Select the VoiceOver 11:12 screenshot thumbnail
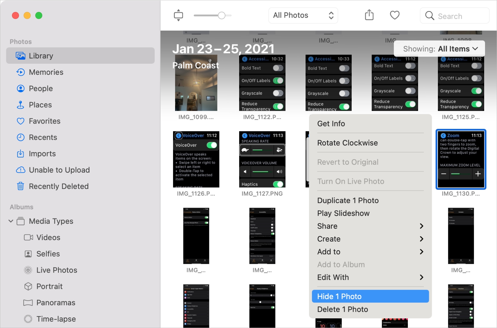Image resolution: width=497 pixels, height=328 pixels. [196, 159]
